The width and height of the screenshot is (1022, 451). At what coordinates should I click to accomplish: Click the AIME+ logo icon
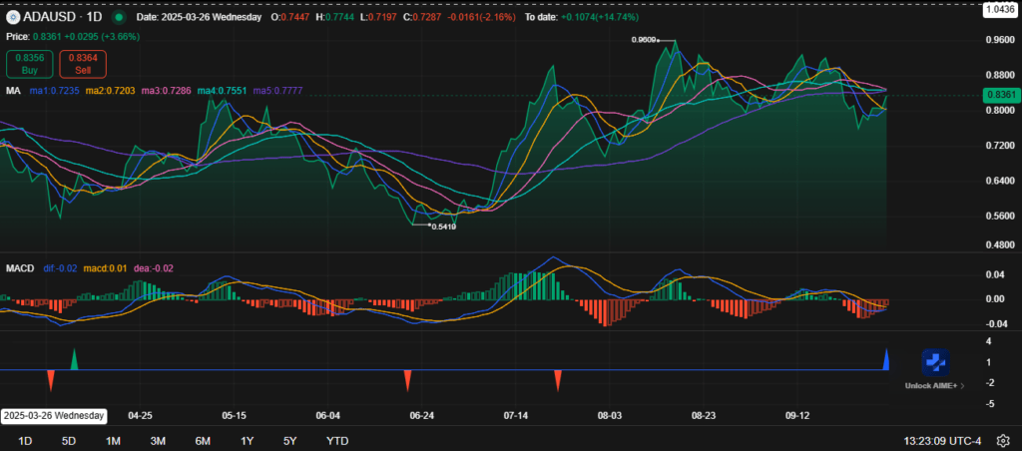[x=934, y=362]
